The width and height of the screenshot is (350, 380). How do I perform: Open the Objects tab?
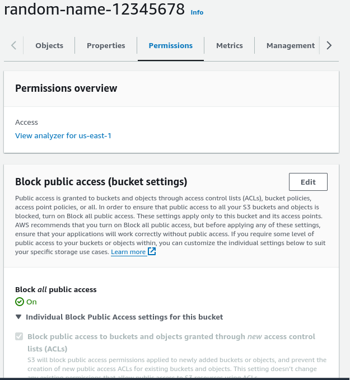click(x=49, y=46)
